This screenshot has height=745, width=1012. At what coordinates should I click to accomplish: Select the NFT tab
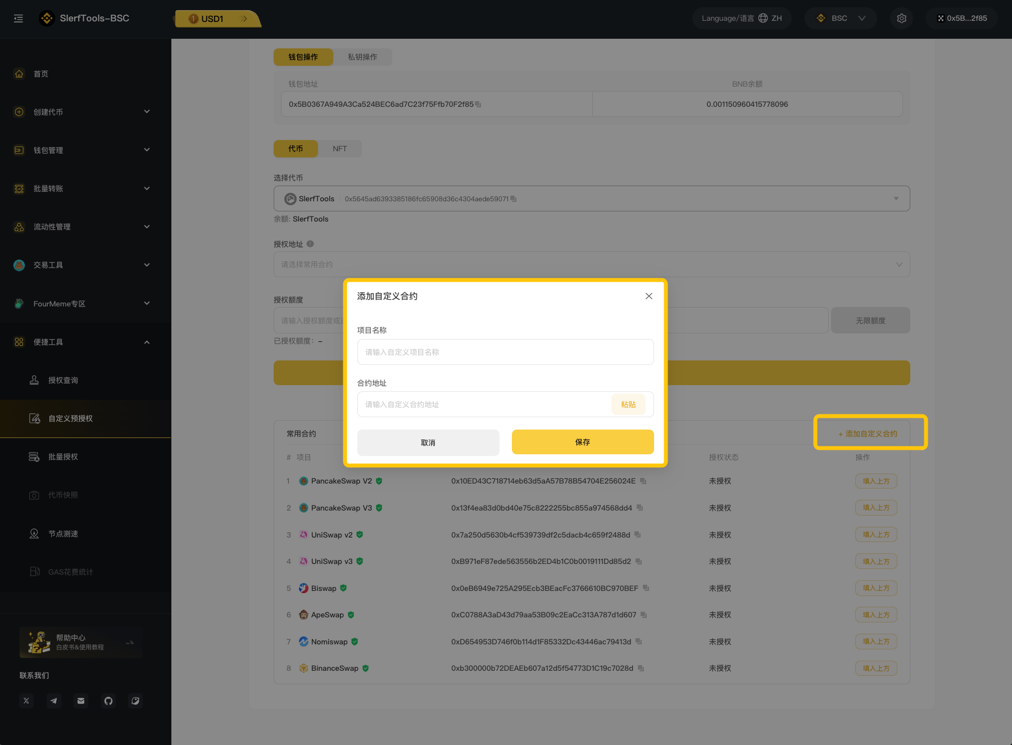pyautogui.click(x=339, y=148)
